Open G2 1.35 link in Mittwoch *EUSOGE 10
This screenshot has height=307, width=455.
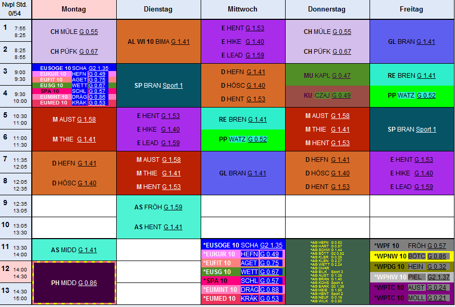271,245
